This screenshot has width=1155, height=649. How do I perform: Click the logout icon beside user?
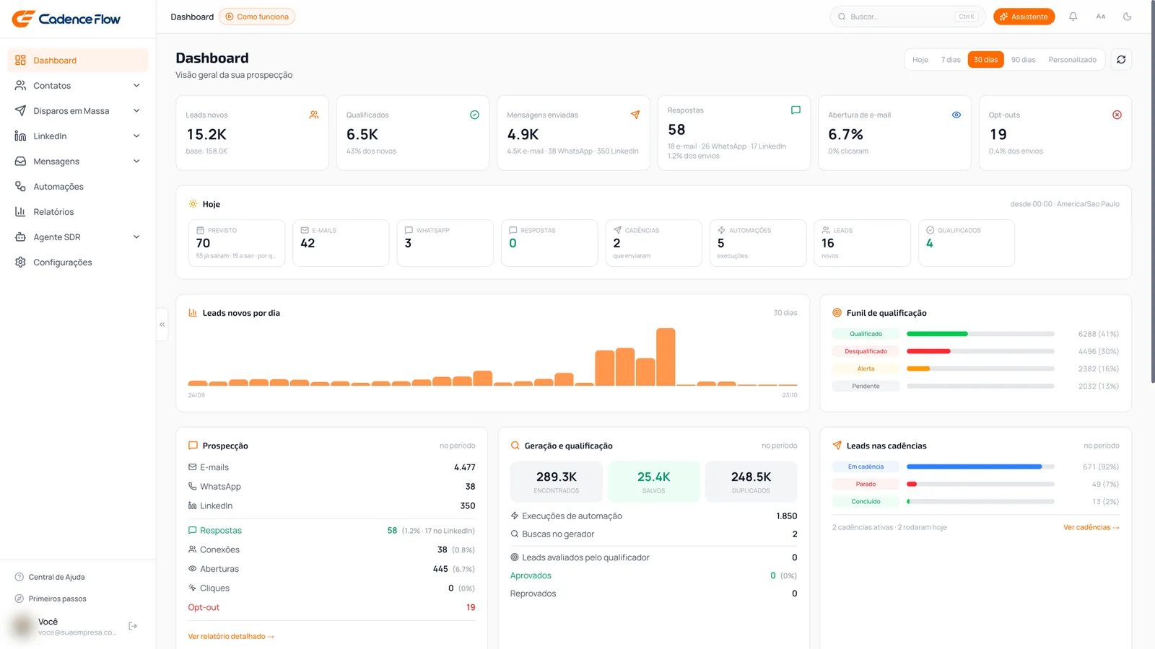tap(133, 626)
